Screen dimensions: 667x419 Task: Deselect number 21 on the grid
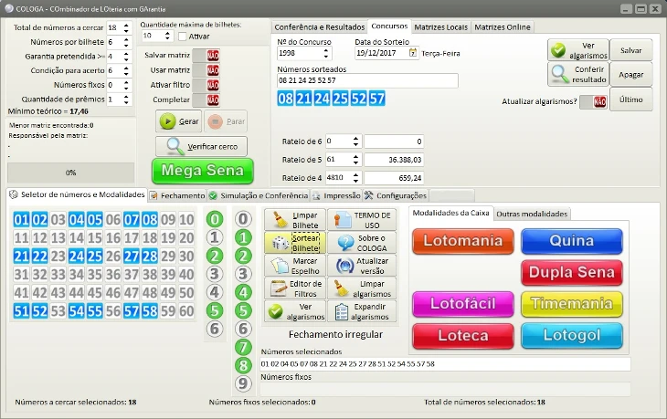point(21,257)
